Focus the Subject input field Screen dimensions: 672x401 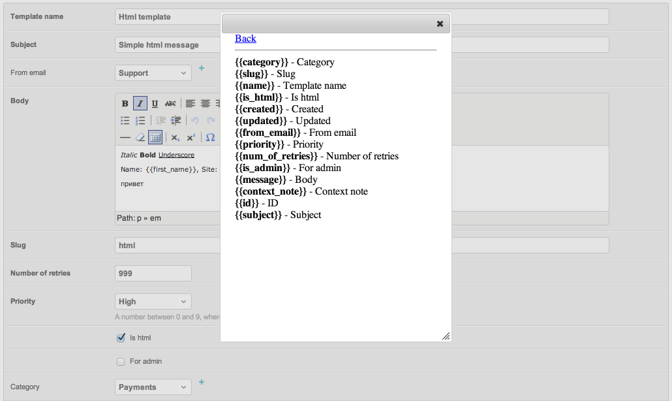click(361, 44)
